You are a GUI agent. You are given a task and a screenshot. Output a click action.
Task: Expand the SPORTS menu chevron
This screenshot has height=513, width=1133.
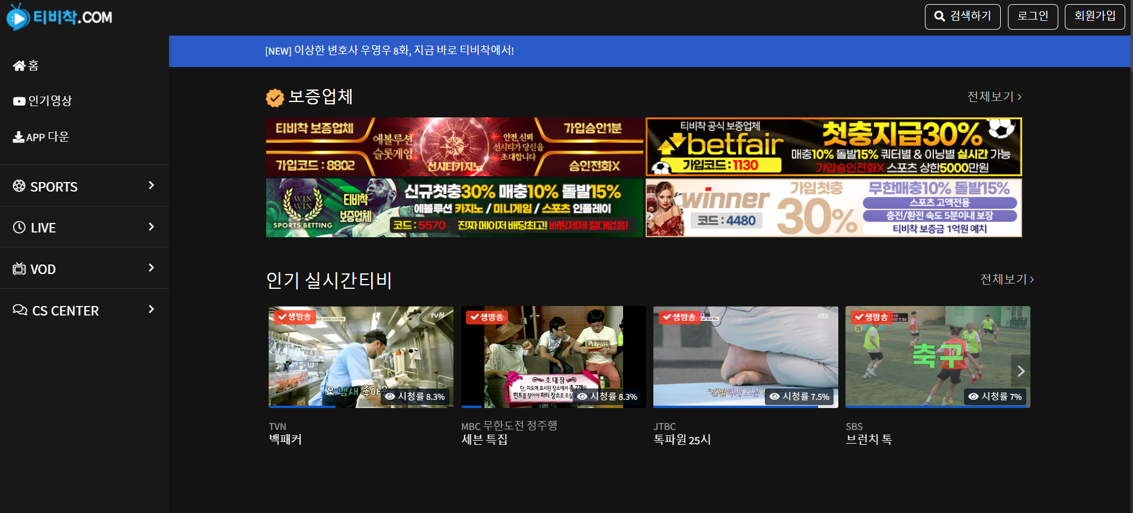[x=151, y=185]
